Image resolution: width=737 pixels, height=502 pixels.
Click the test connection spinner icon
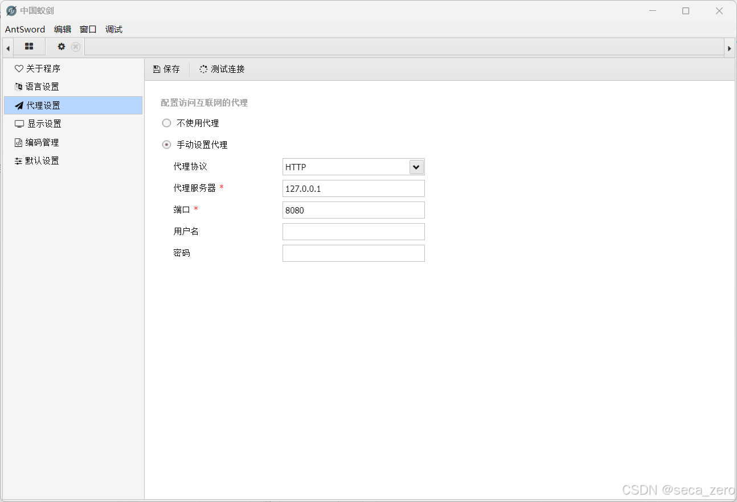(x=203, y=69)
